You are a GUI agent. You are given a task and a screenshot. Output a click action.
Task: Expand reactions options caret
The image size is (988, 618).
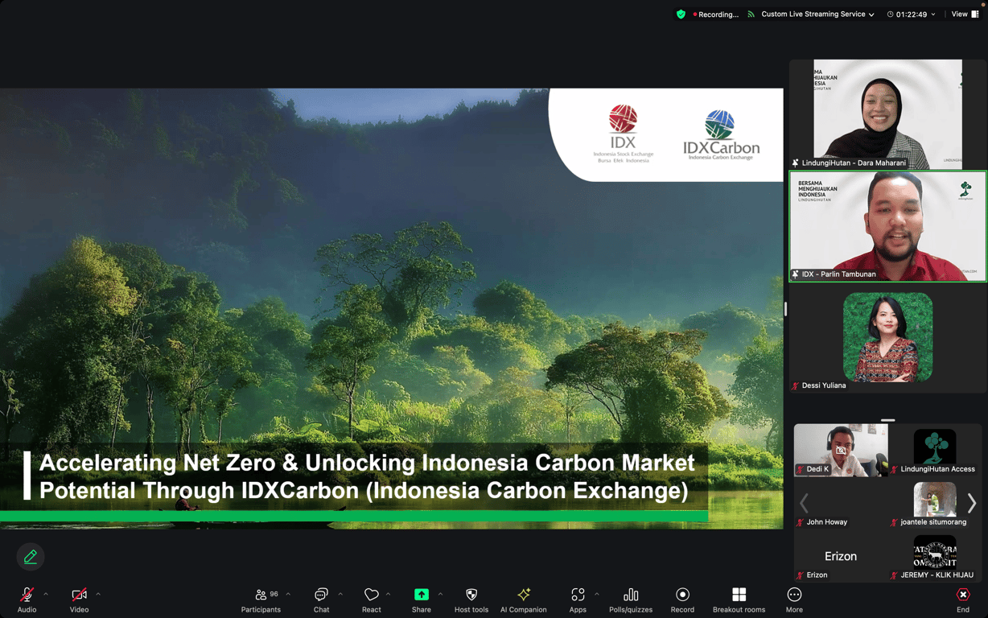(x=388, y=595)
